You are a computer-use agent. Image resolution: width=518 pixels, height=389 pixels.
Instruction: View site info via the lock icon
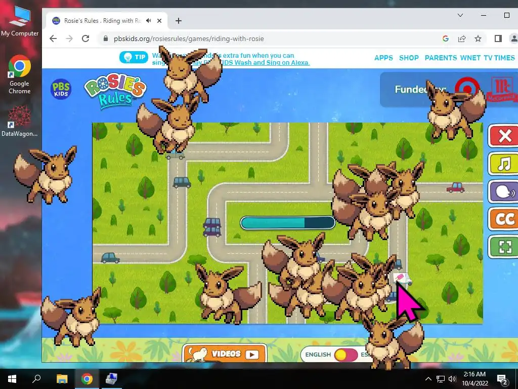(105, 38)
